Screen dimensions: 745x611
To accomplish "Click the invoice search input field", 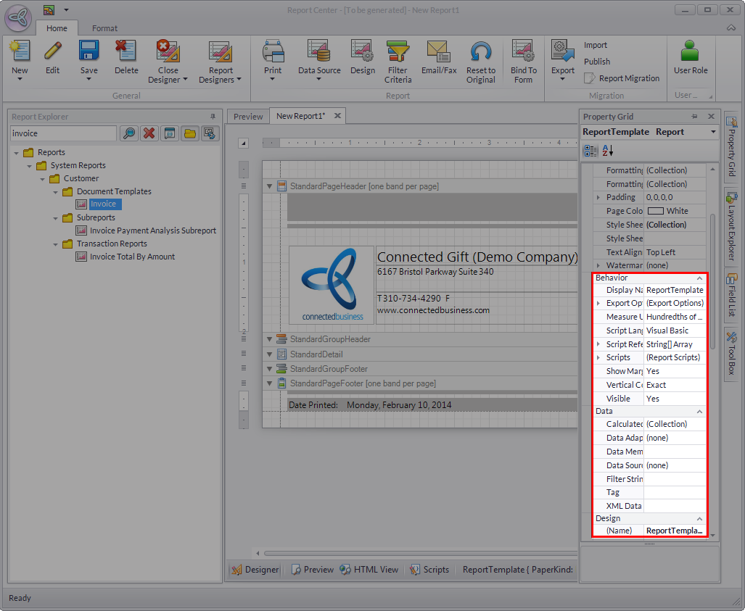I will coord(63,133).
